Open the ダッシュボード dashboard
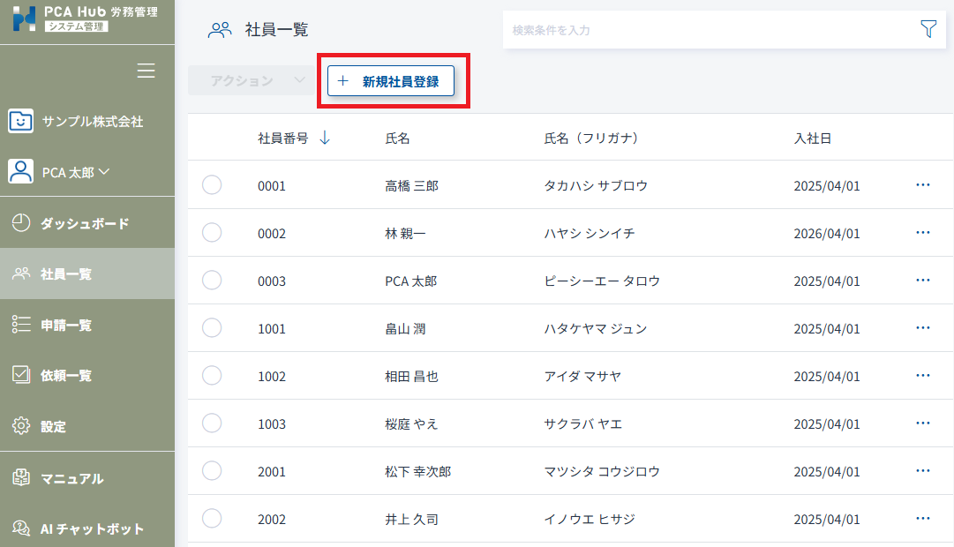The height and width of the screenshot is (547, 954). 85,223
